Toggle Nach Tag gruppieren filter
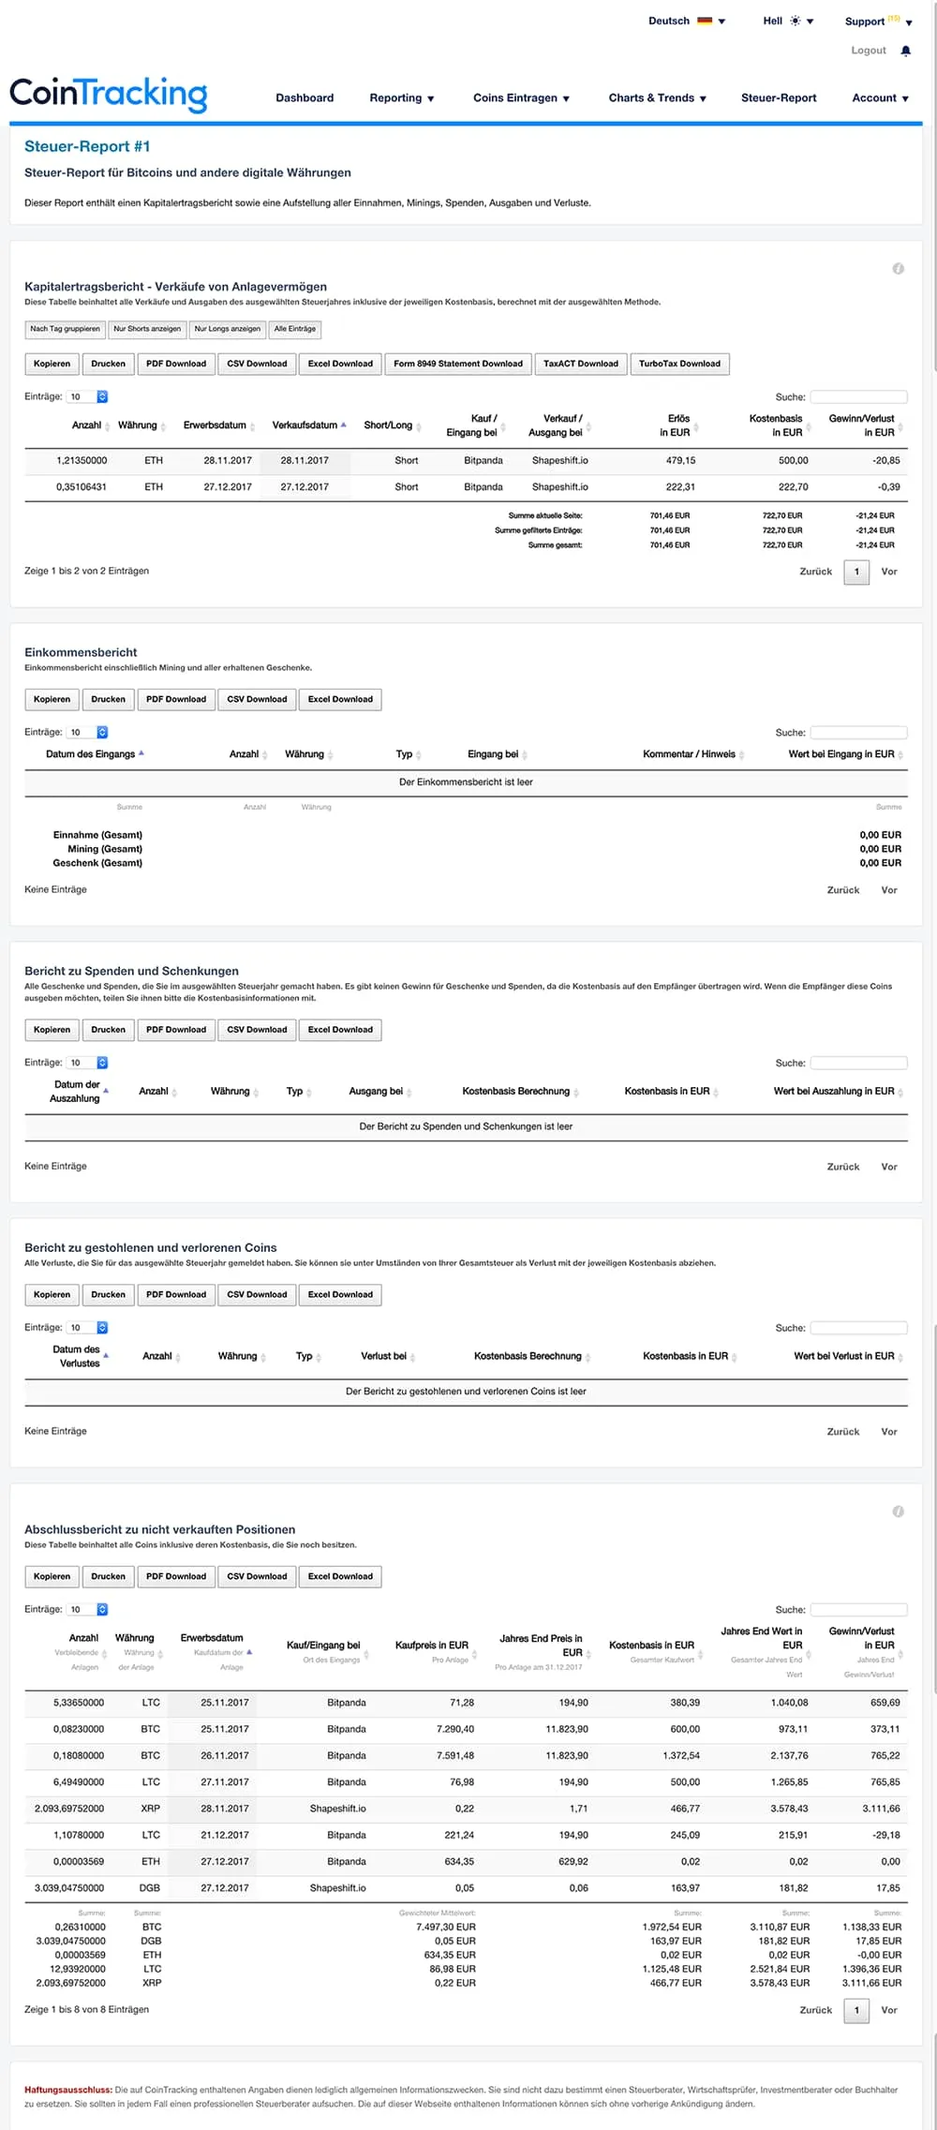This screenshot has height=2130, width=937. pyautogui.click(x=65, y=329)
